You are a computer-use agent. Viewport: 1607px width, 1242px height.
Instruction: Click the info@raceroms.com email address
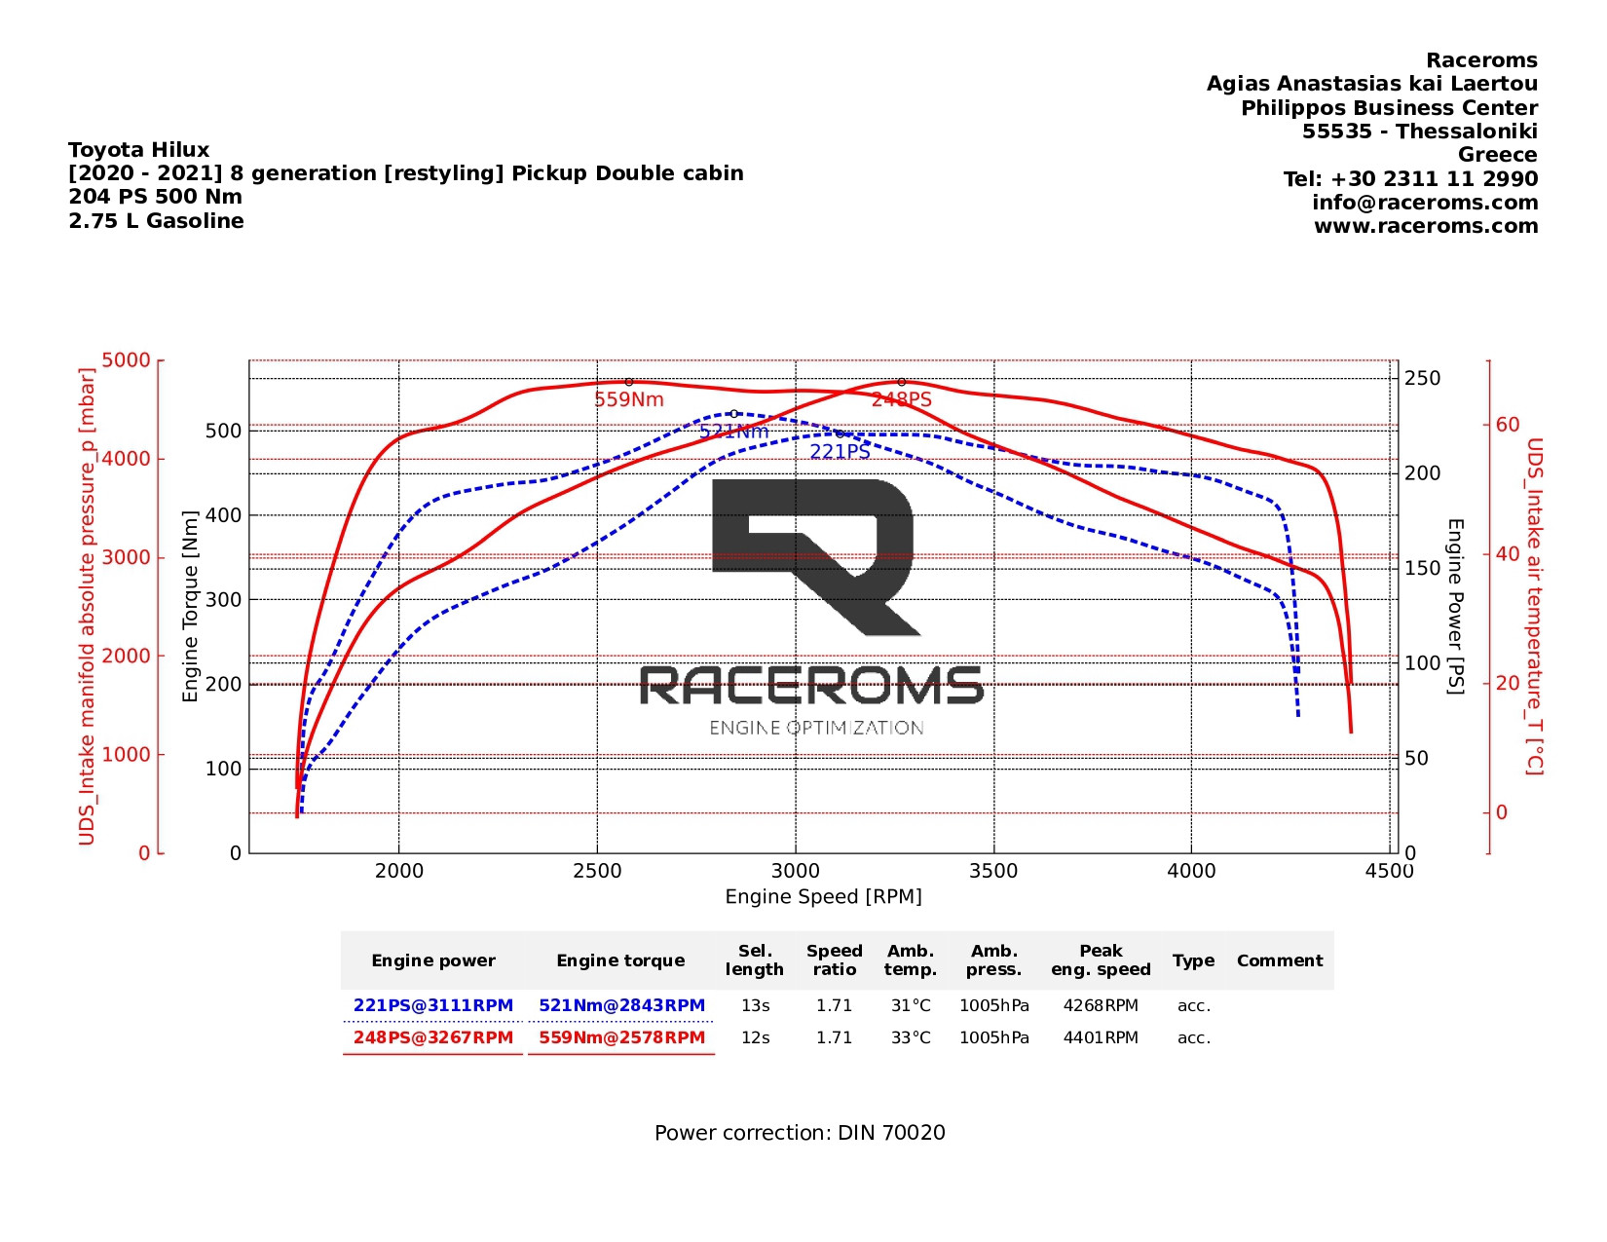click(x=1425, y=203)
